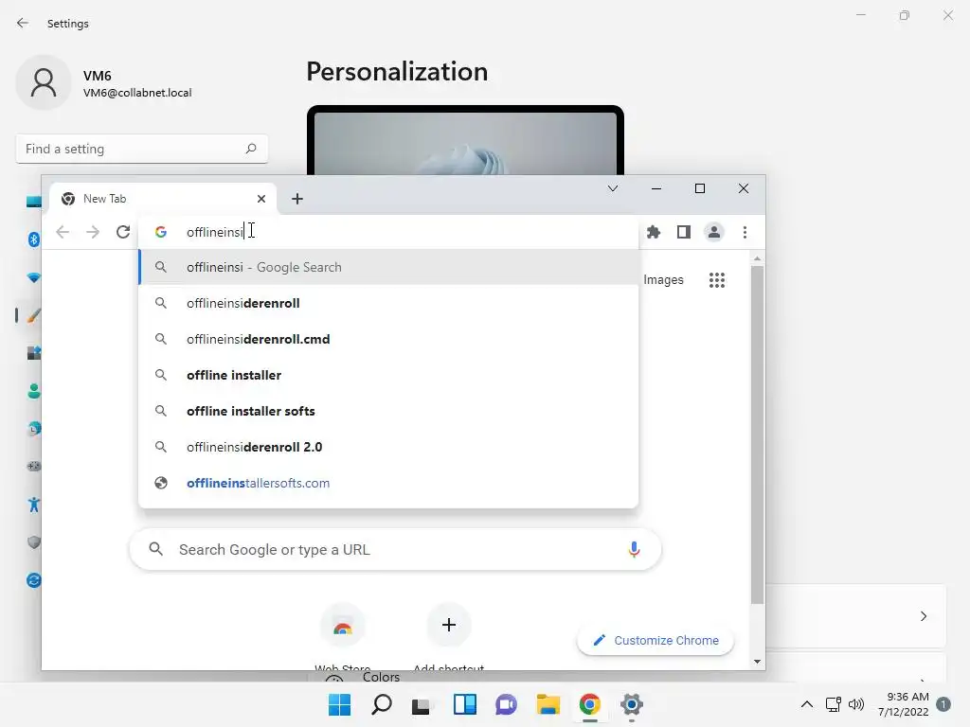The height and width of the screenshot is (727, 970).
Task: Toggle Chrome's side panel icon
Action: (684, 232)
